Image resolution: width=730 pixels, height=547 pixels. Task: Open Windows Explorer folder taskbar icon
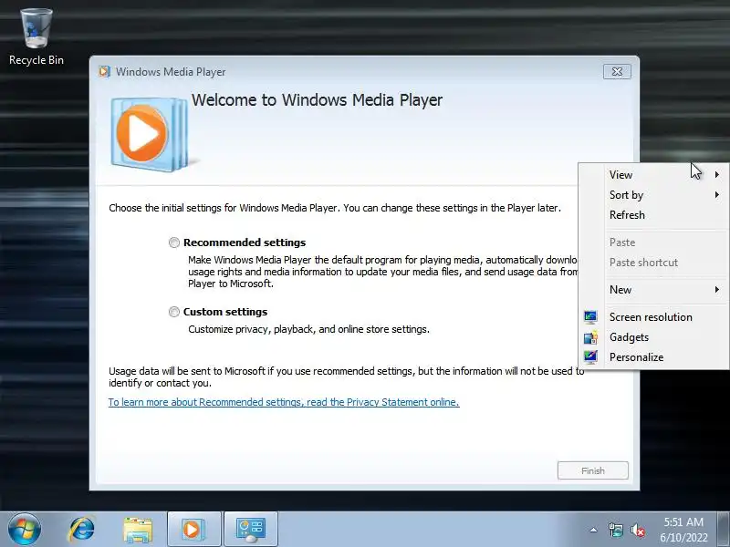138,530
